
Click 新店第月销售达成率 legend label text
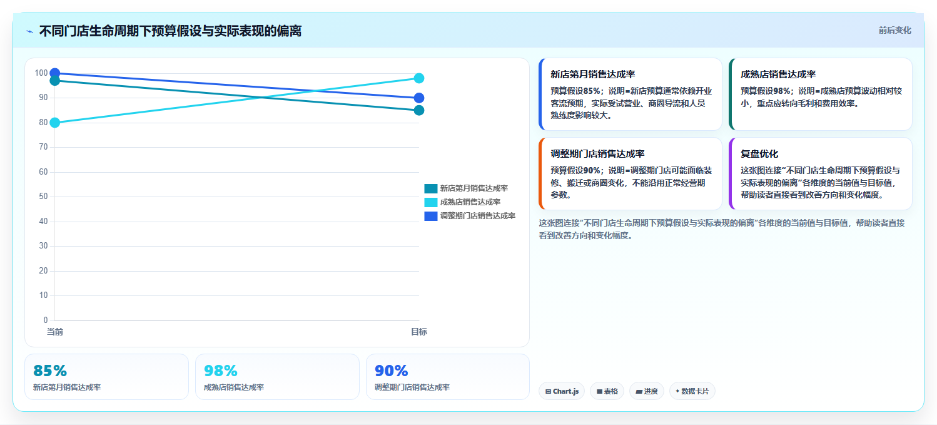coord(474,188)
